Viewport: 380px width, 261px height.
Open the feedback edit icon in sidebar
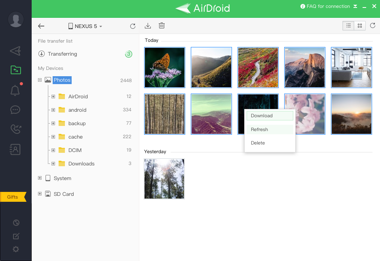[x=16, y=236]
